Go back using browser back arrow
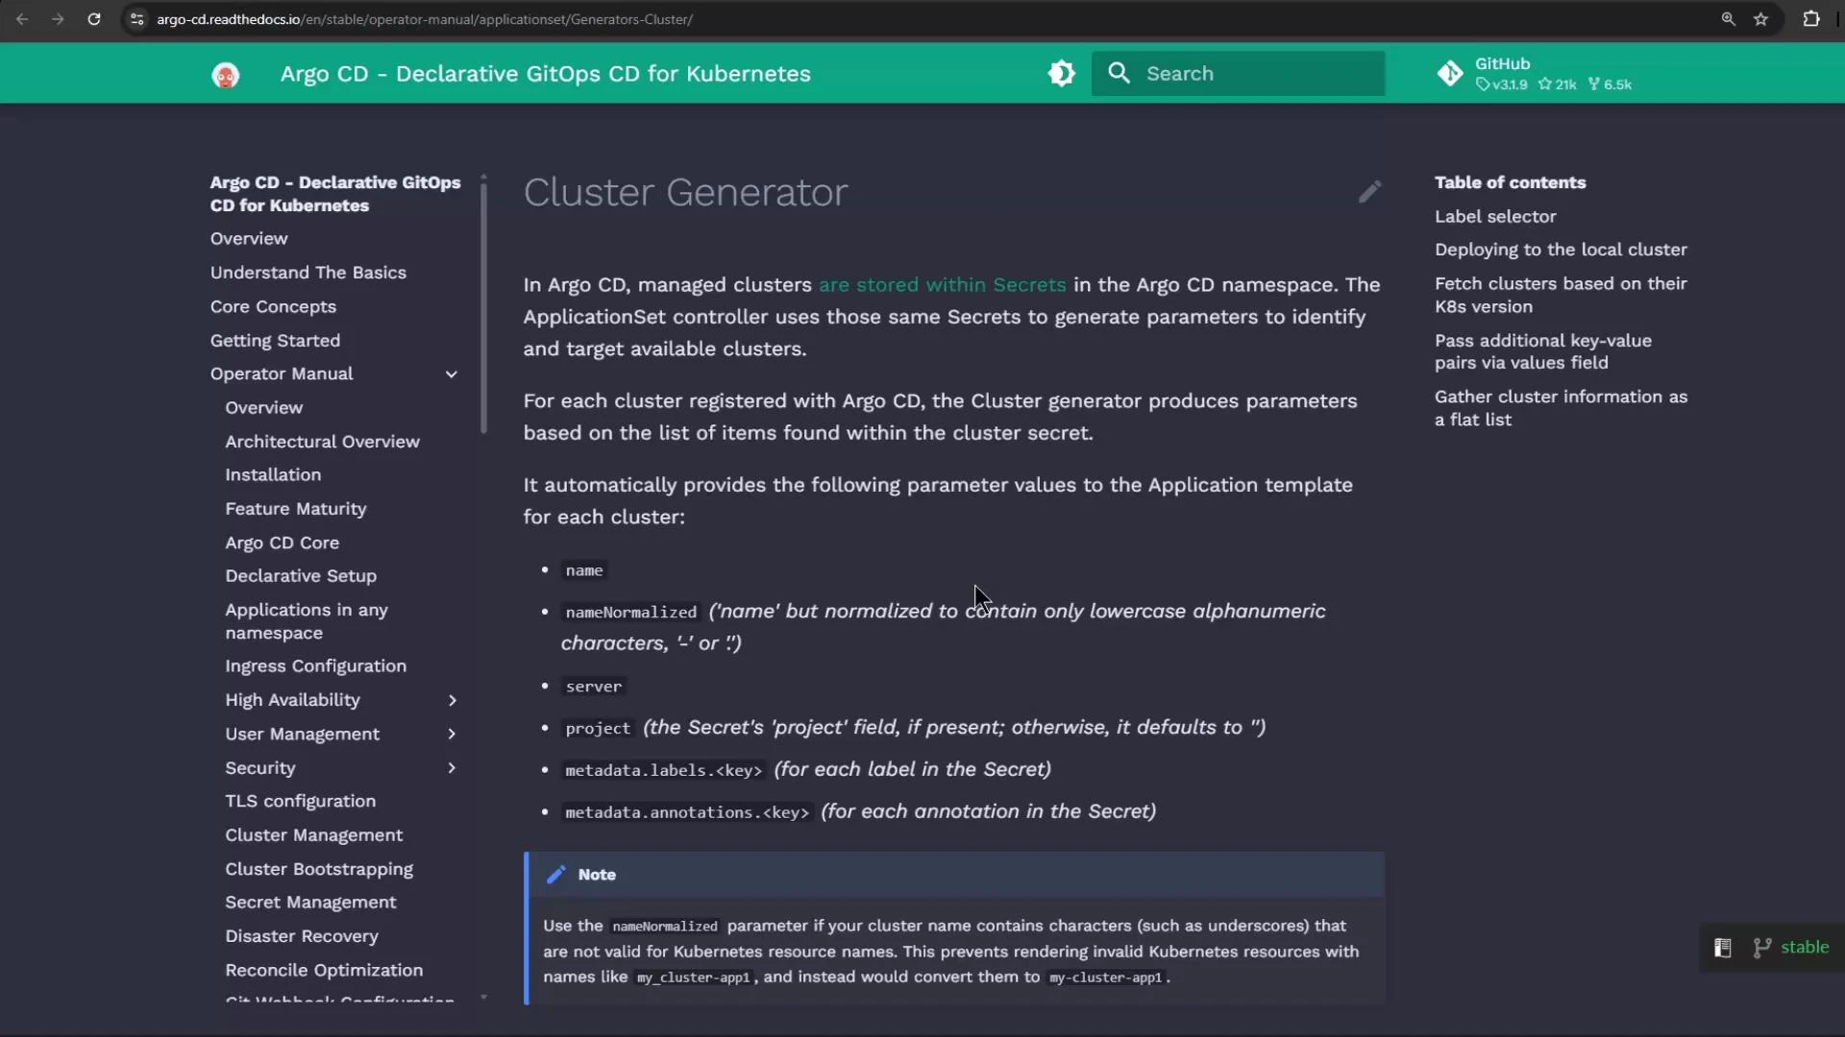1845x1037 pixels. tap(22, 19)
